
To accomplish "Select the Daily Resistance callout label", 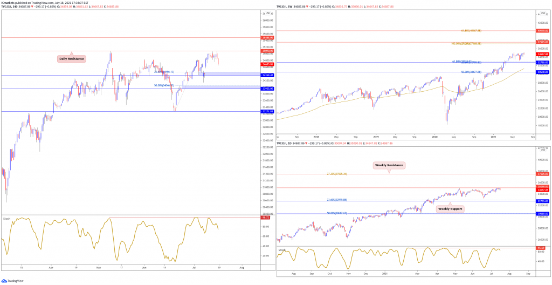I will tap(72, 59).
